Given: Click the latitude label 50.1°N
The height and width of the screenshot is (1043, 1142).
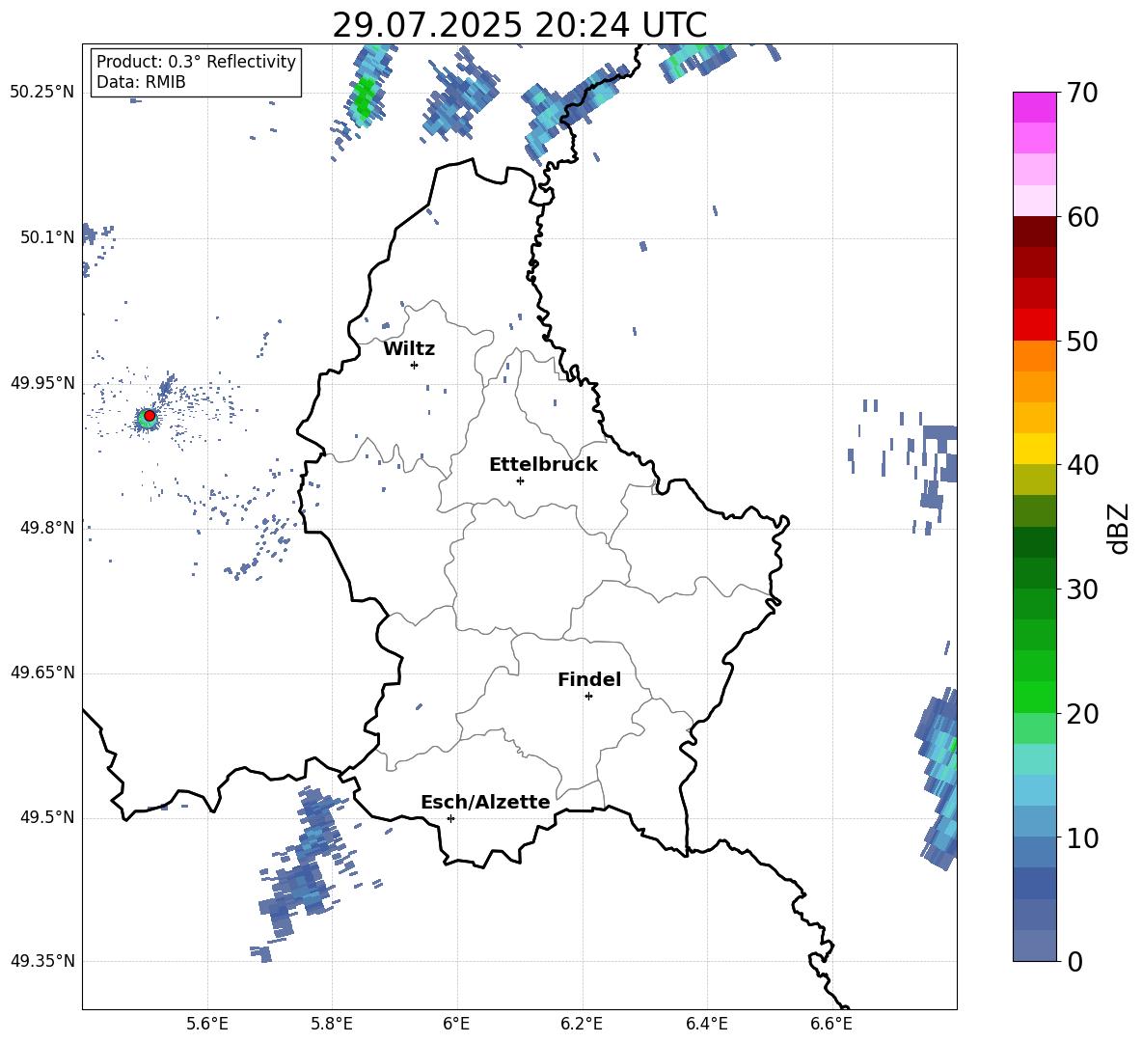Looking at the screenshot, I should tap(46, 237).
